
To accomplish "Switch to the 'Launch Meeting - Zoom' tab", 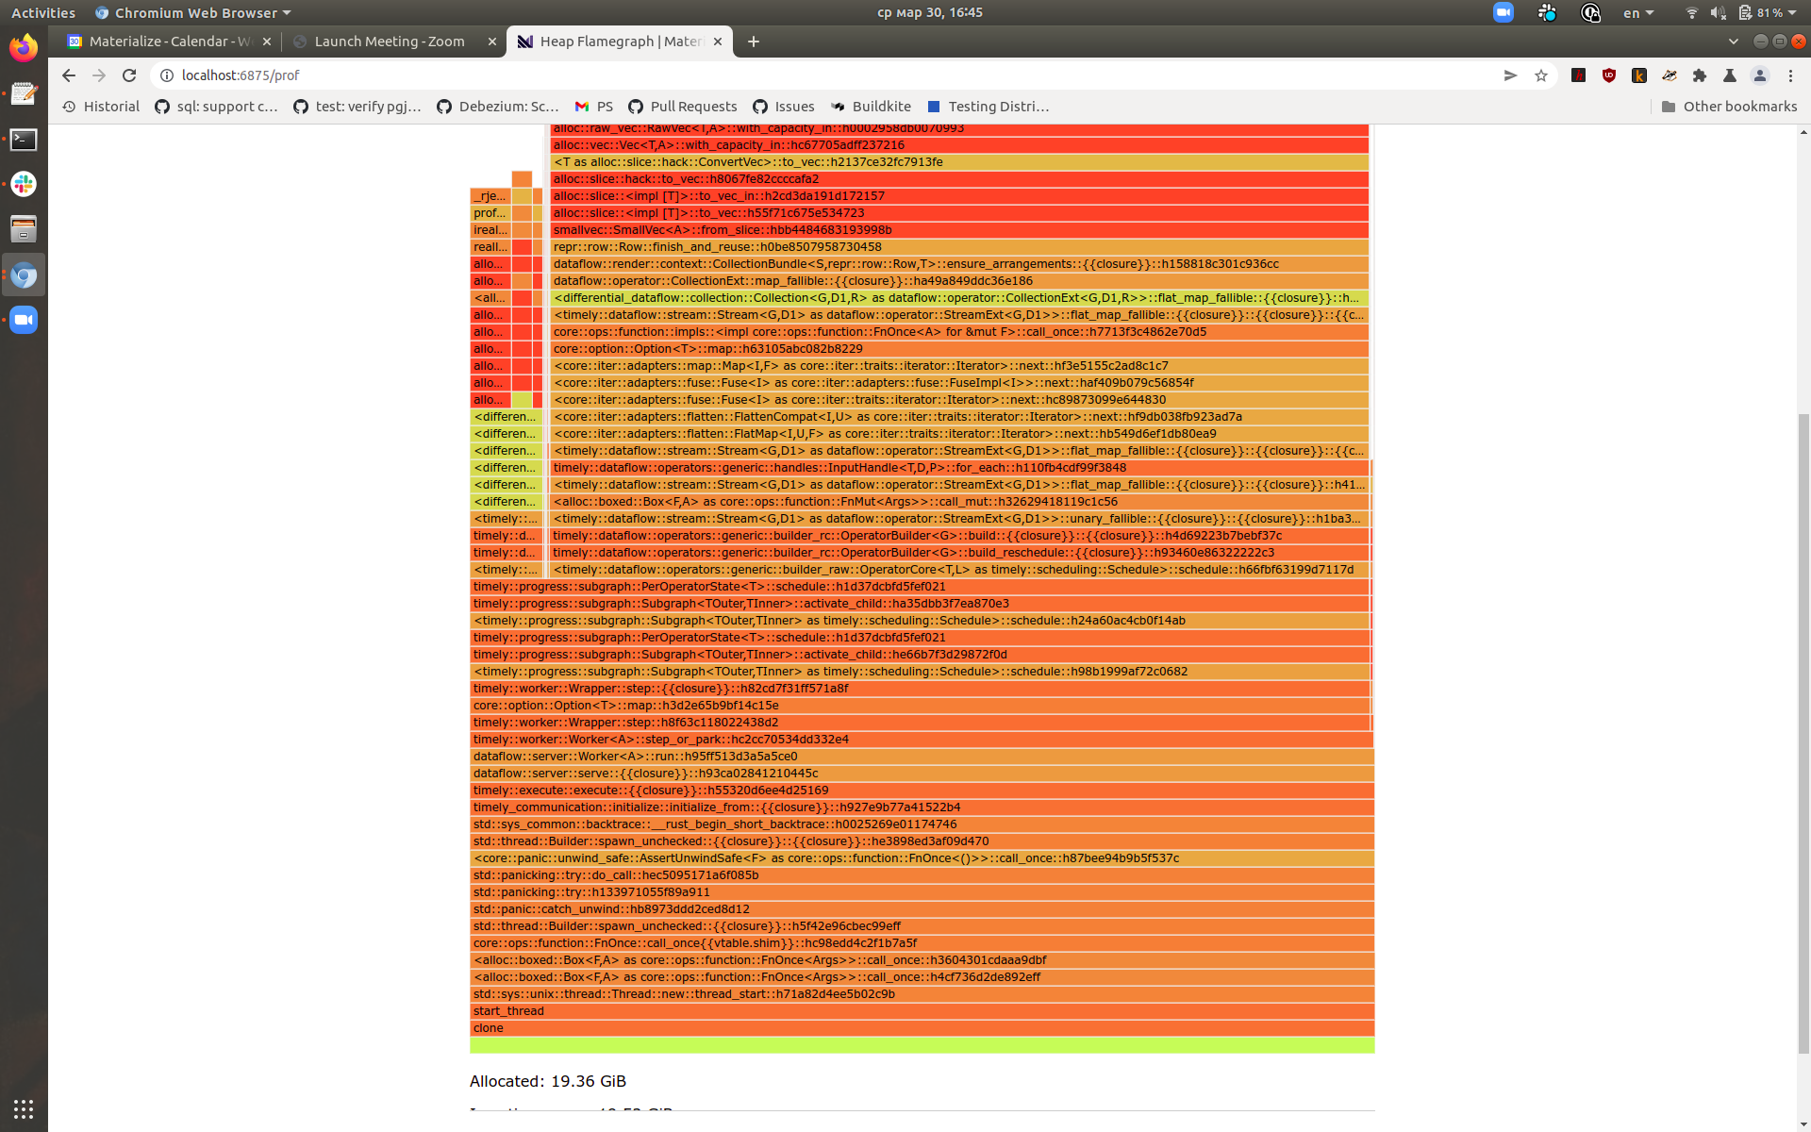I will click(x=390, y=42).
